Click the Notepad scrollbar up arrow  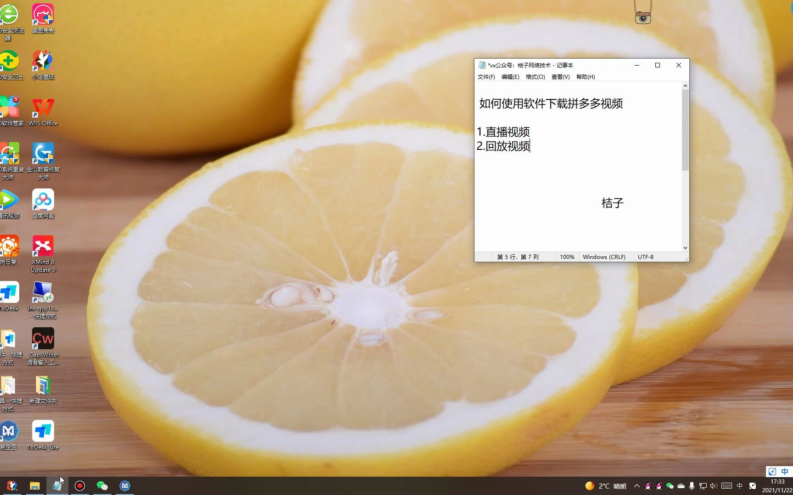685,86
